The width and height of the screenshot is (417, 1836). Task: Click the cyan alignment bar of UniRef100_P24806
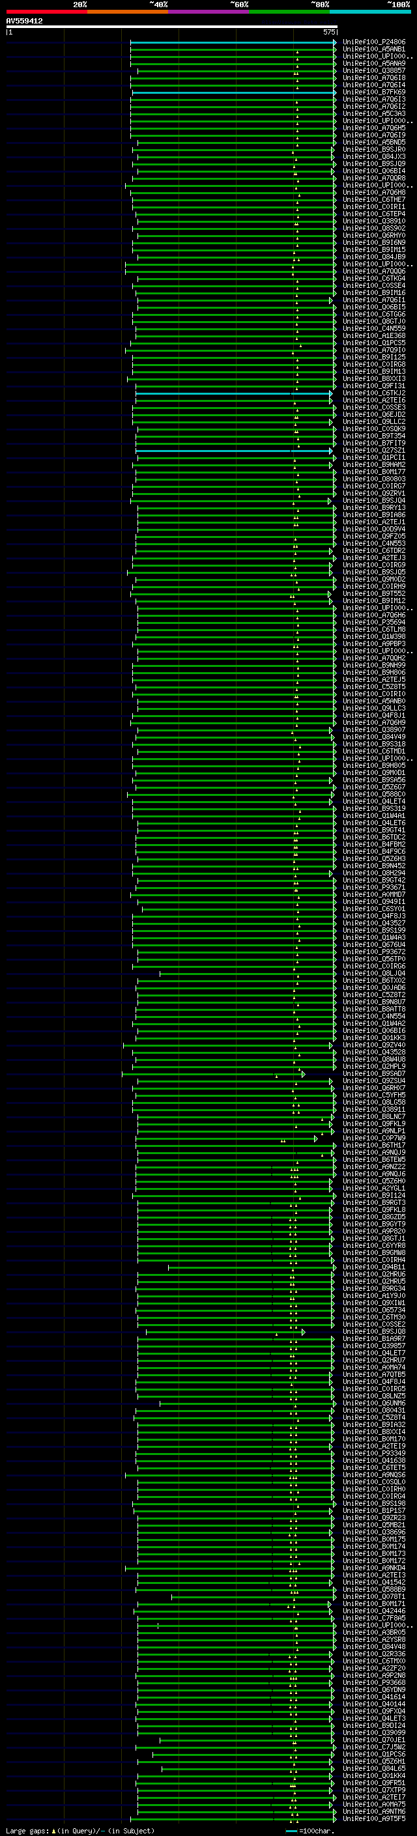[x=233, y=42]
